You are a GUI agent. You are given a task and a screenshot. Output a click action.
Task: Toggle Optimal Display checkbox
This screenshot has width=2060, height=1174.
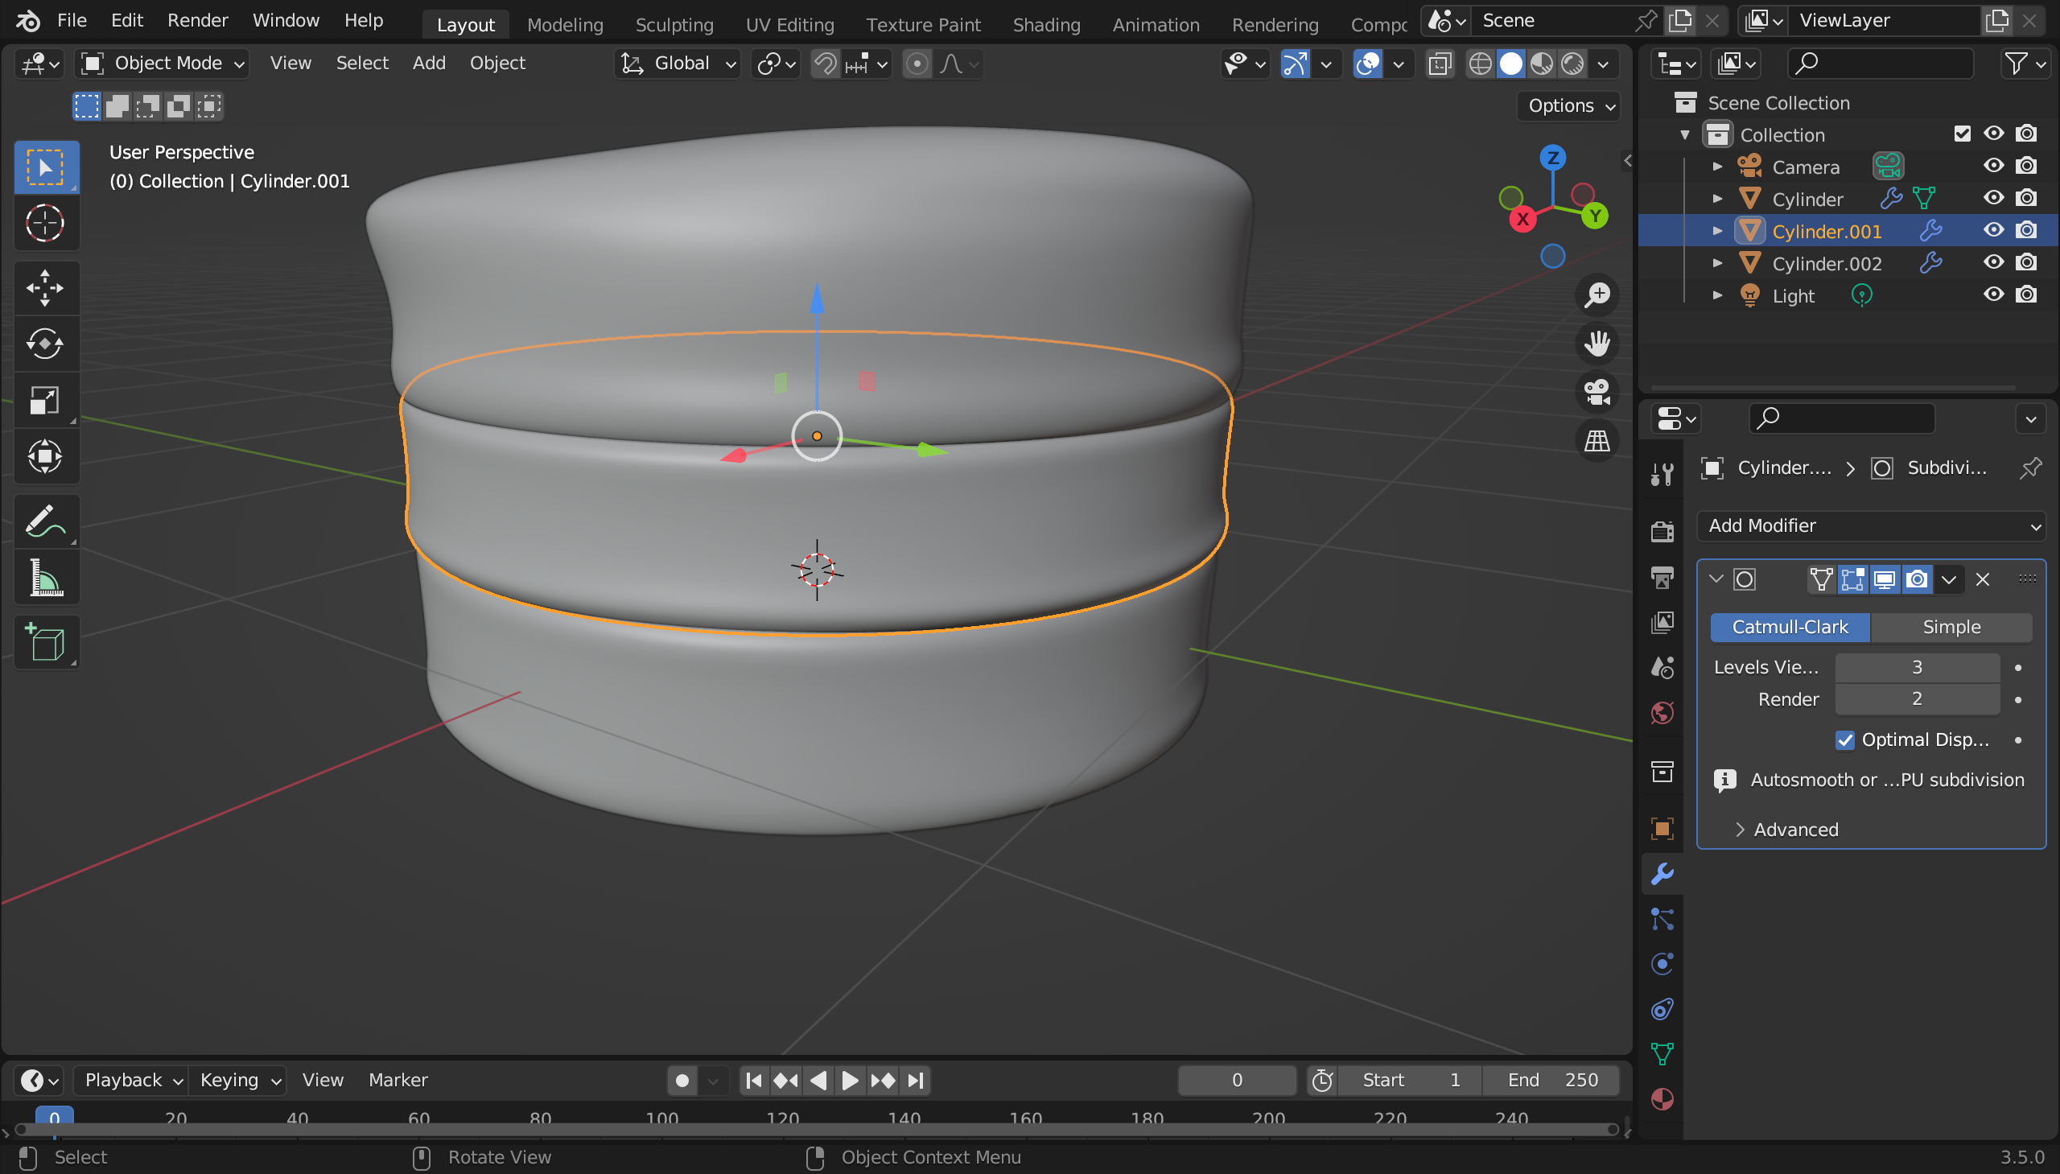[x=1844, y=740]
